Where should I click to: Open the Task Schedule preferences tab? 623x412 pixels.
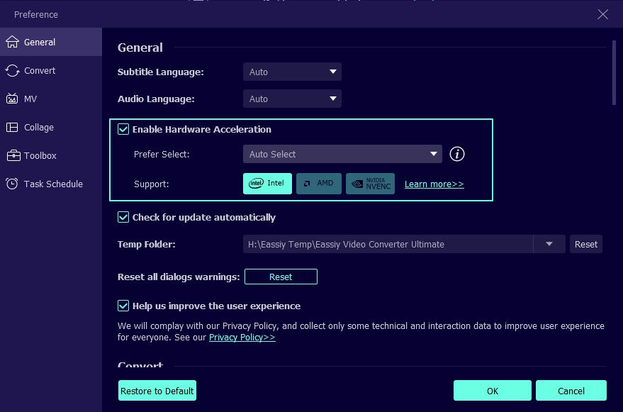coord(51,184)
